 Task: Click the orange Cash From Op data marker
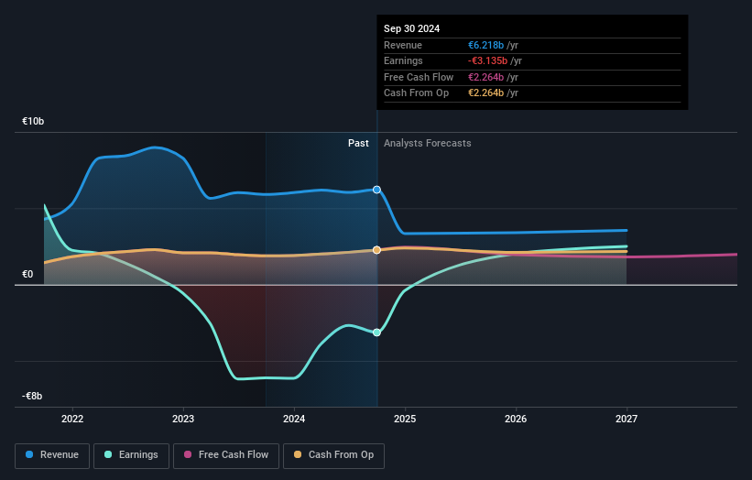click(377, 250)
